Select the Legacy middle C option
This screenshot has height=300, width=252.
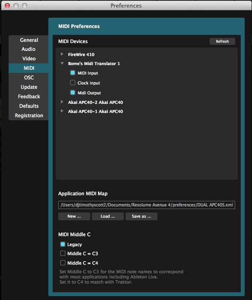63,244
